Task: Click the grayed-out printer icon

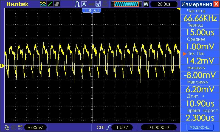Action: pyautogui.click(x=105, y=4)
